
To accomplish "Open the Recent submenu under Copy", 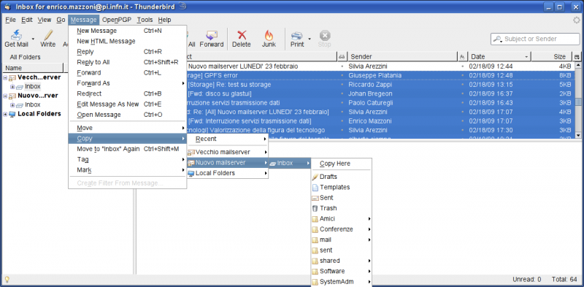I will 227,139.
